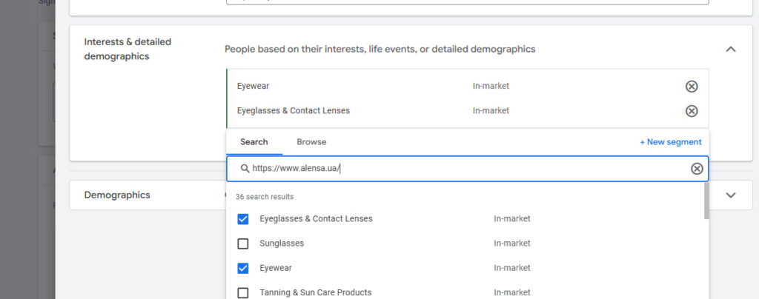
Task: Click the magnifier icon in the search box
Action: [x=245, y=169]
